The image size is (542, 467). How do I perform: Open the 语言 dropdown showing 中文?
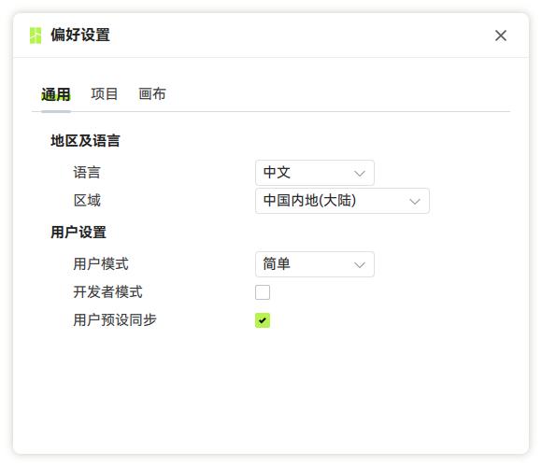point(315,173)
